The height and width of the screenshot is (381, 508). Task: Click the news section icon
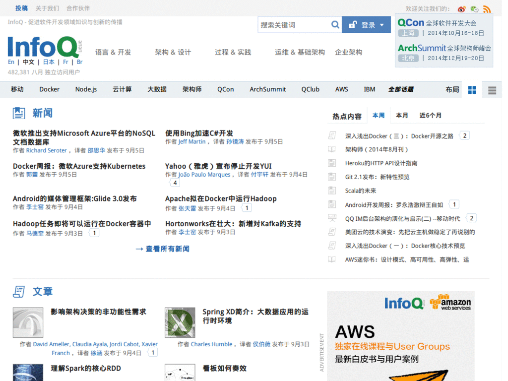coord(19,113)
